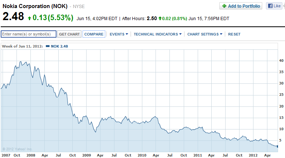This screenshot has height=158, width=285.
Task: Click the 2012 x-axis year label
Action: click(x=253, y=155)
